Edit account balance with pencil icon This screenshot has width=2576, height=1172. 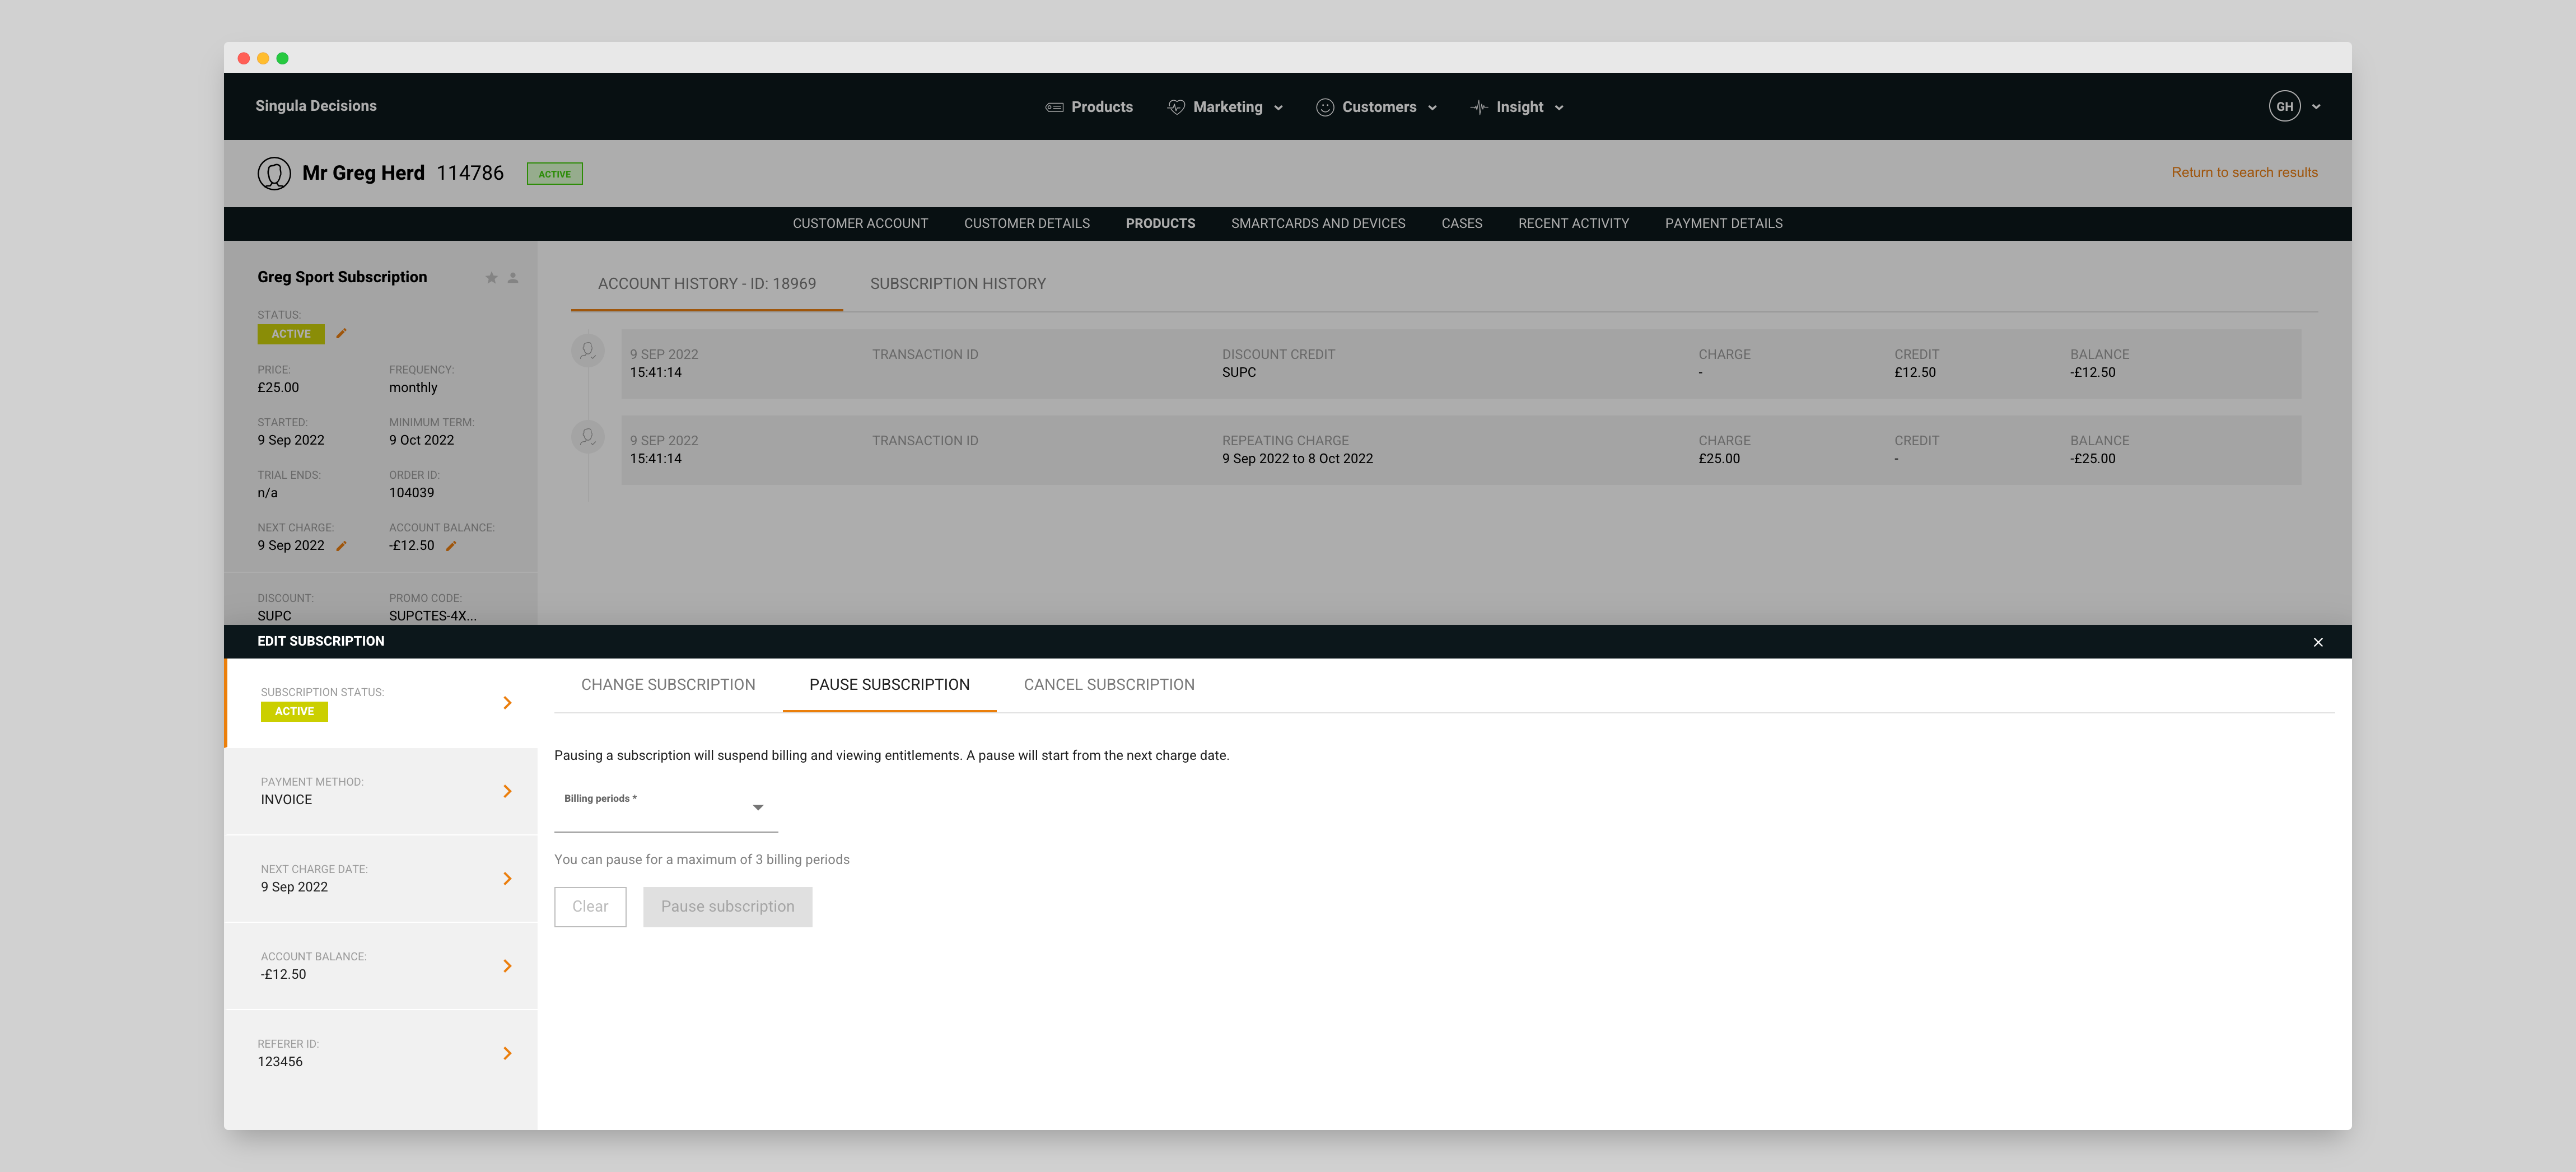[451, 546]
